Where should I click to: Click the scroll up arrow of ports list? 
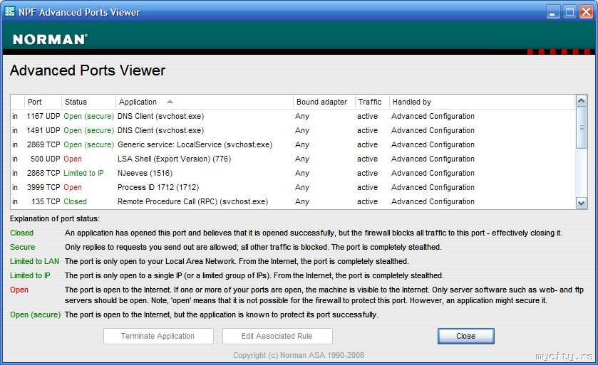(581, 101)
